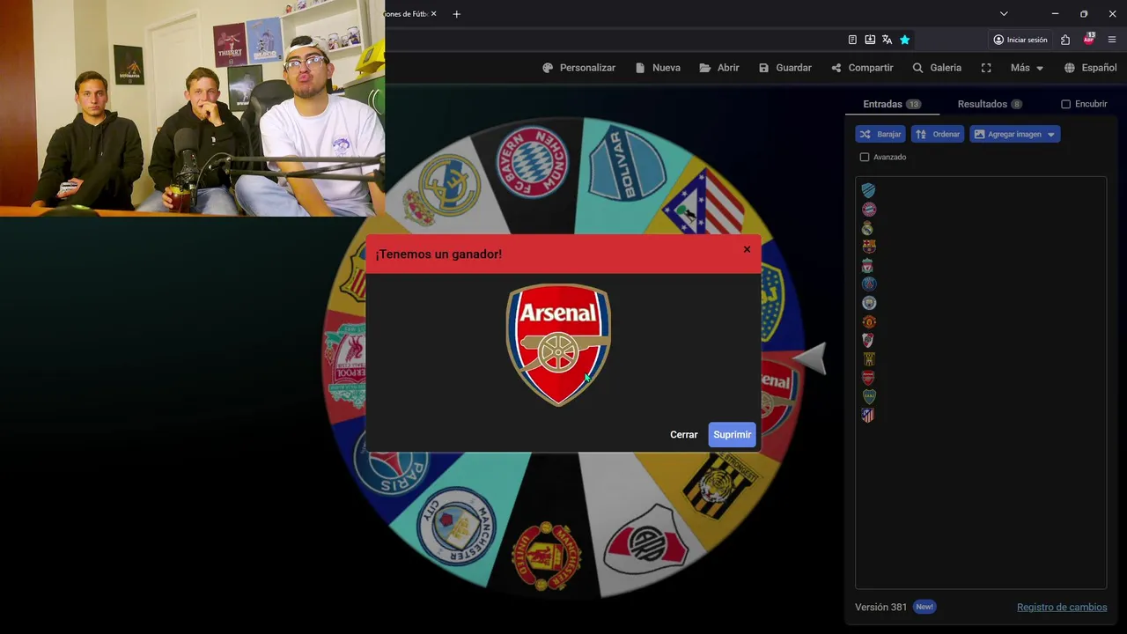Click Suprimir to remove the winner
The image size is (1127, 634).
[x=732, y=434]
